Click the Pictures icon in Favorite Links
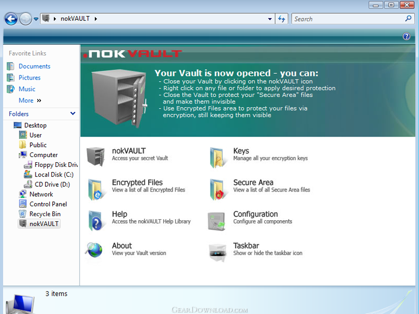The width and height of the screenshot is (419, 314). tap(10, 77)
